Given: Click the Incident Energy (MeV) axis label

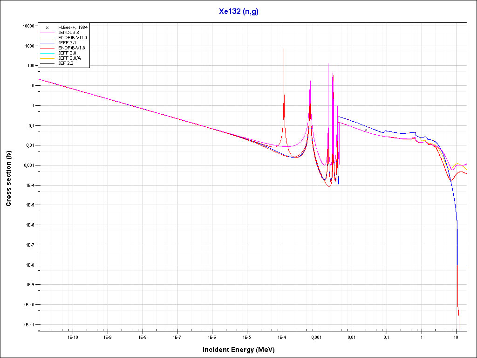Looking at the screenshot, I should pos(242,350).
